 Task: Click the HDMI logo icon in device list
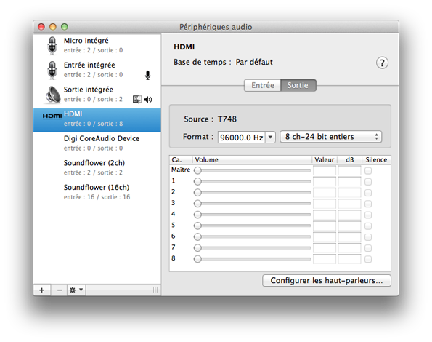52,116
